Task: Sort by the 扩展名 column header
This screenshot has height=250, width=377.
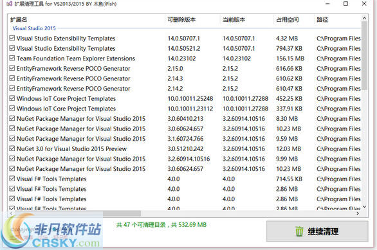Action: pos(87,20)
